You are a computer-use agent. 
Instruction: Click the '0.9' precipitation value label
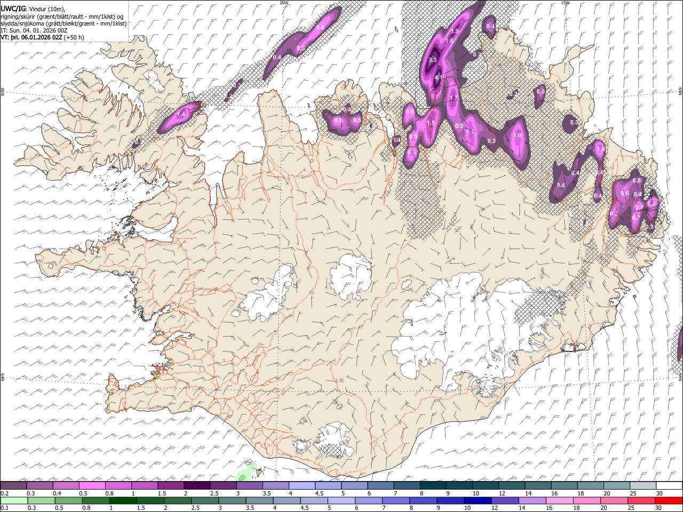coord(413,137)
